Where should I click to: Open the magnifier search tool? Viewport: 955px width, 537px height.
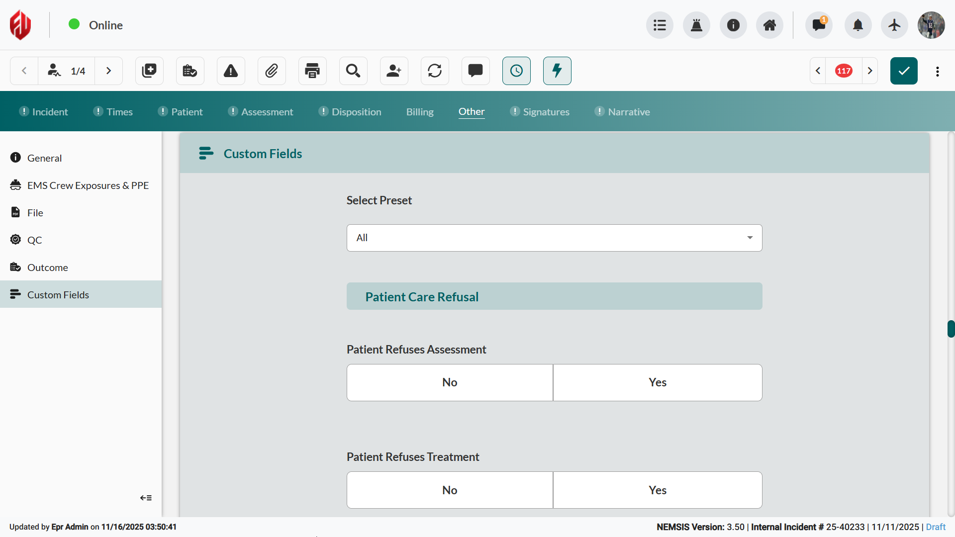353,71
